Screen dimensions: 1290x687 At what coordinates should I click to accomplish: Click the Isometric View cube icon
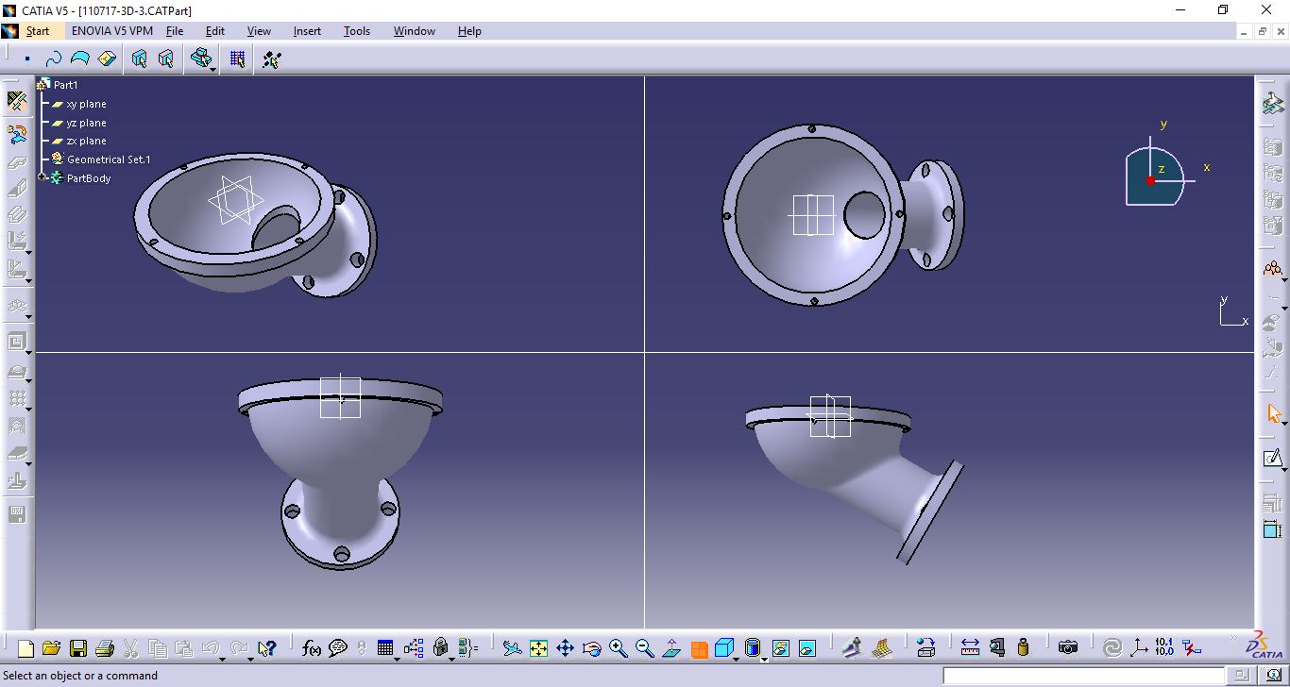[x=724, y=648]
